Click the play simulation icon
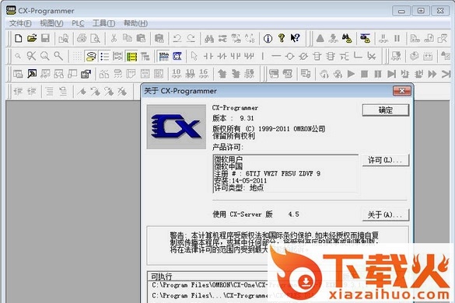This screenshot has width=455, height=303. point(351,74)
